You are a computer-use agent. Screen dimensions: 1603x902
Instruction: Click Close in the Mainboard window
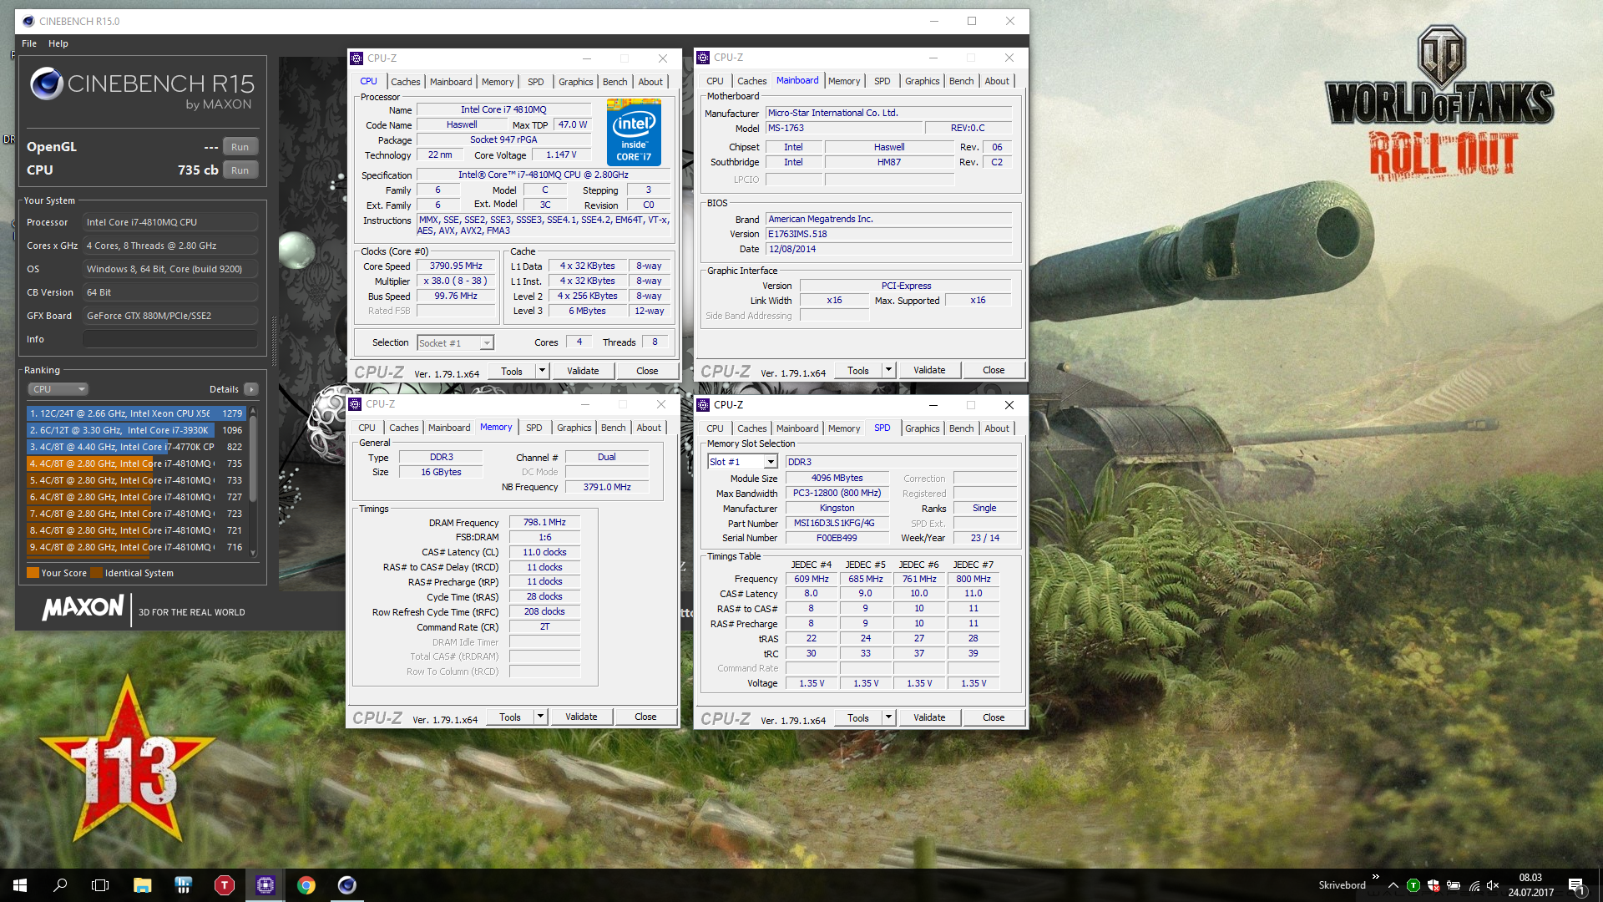994,370
